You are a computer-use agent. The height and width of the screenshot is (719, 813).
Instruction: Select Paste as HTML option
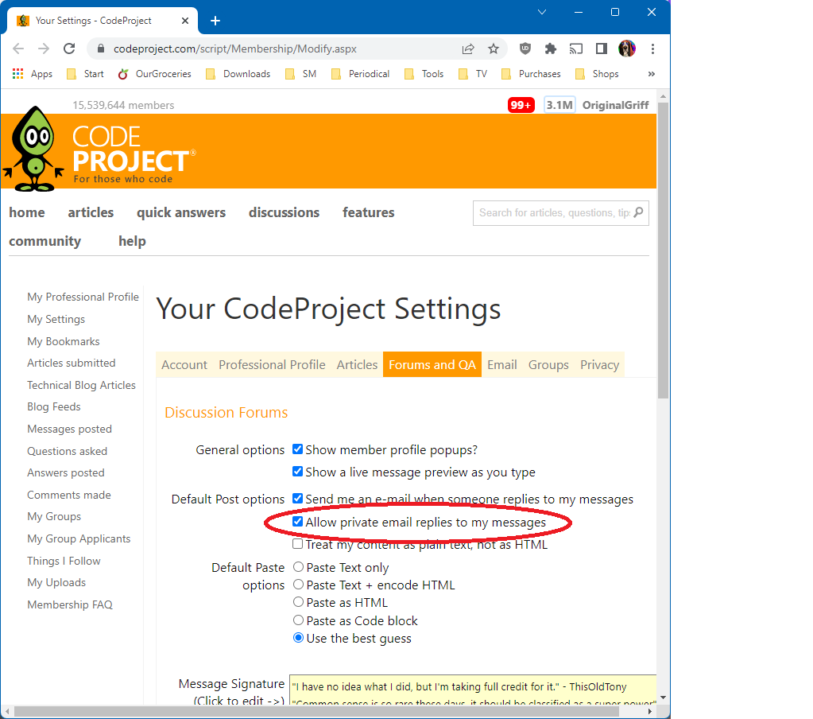pyautogui.click(x=298, y=602)
